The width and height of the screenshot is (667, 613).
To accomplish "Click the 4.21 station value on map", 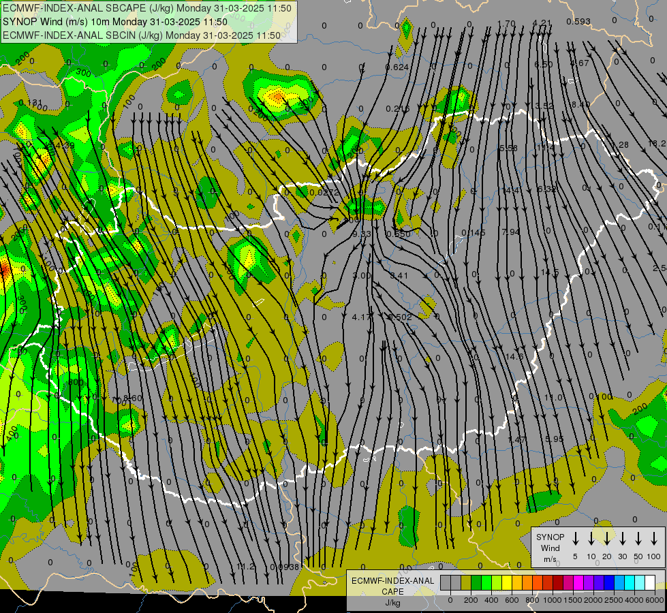I will (x=542, y=23).
